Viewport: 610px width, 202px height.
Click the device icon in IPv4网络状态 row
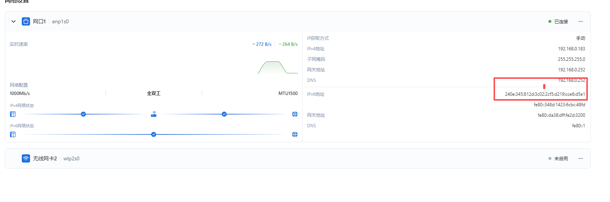pos(13,114)
